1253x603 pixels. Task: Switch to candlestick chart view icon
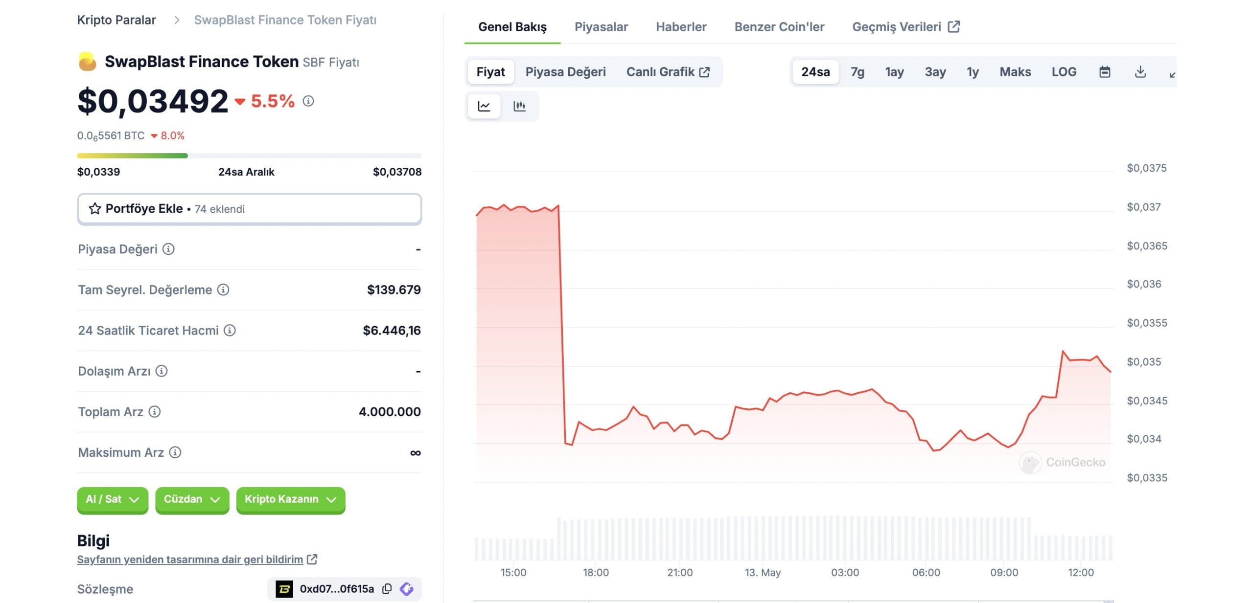tap(519, 106)
